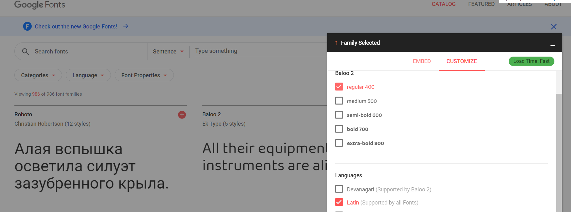Click the Google Fonts logo
The width and height of the screenshot is (571, 212).
click(x=40, y=5)
